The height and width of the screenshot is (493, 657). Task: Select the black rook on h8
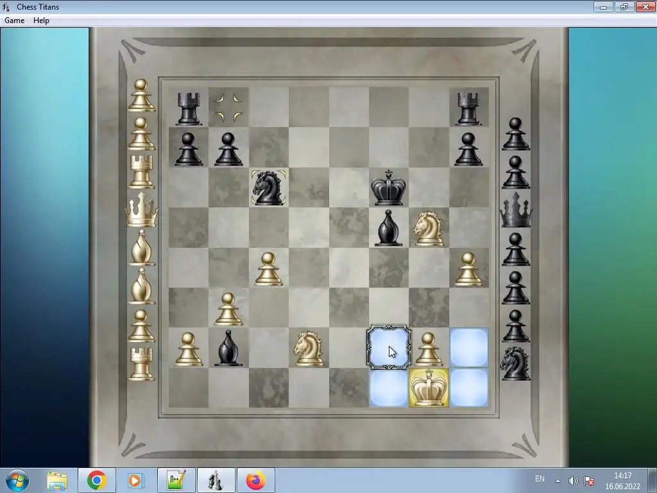pos(468,108)
